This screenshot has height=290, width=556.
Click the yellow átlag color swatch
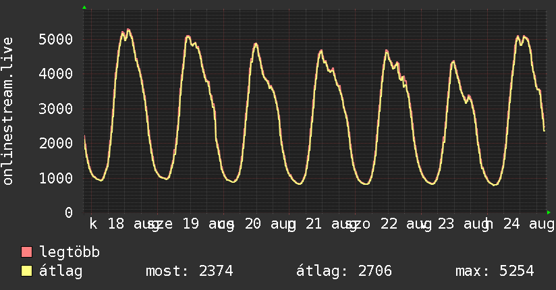tap(26, 271)
